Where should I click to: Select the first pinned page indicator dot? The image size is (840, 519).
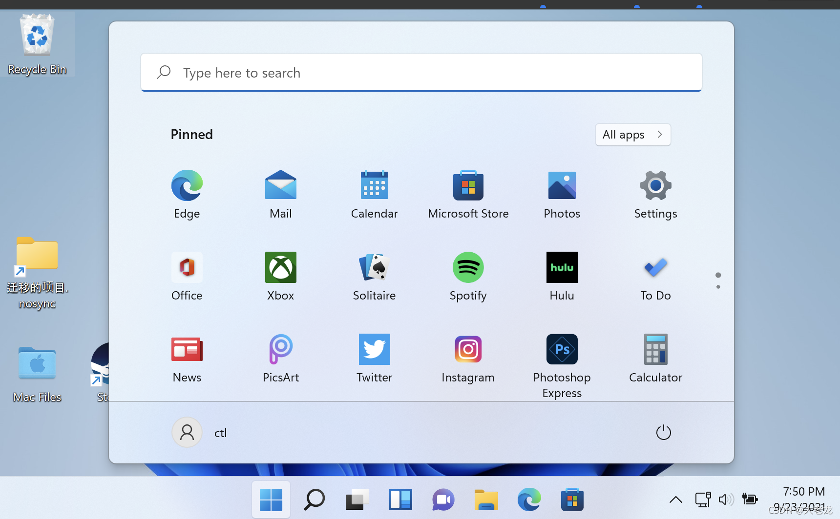tap(718, 275)
